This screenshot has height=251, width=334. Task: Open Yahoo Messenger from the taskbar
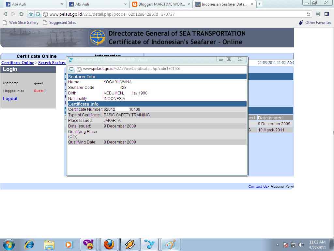(88, 244)
